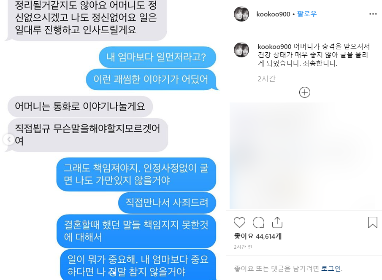Viewport: 382px width, 280px height.
Task: Open the kookoo900 avatar in the header
Action: coord(241,14)
